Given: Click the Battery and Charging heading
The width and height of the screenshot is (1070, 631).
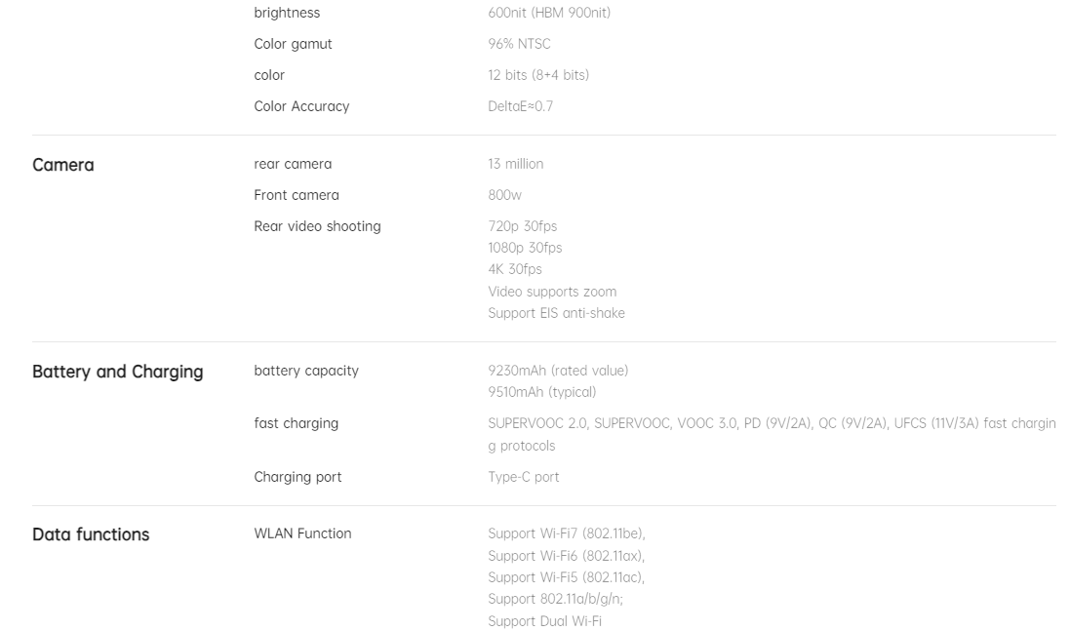Looking at the screenshot, I should pyautogui.click(x=117, y=372).
